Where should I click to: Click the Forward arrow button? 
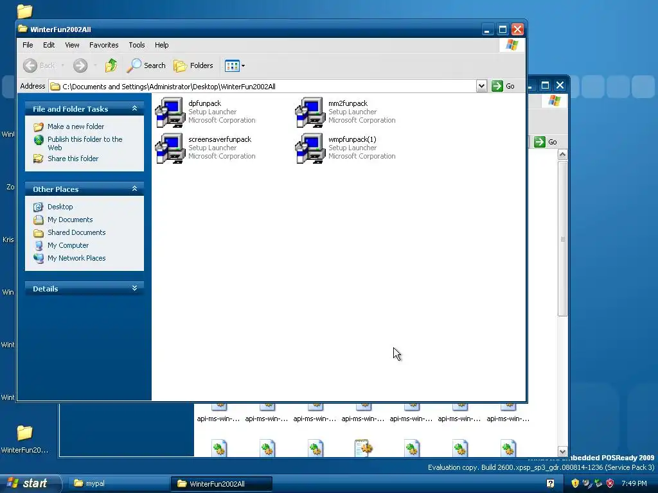pos(80,65)
